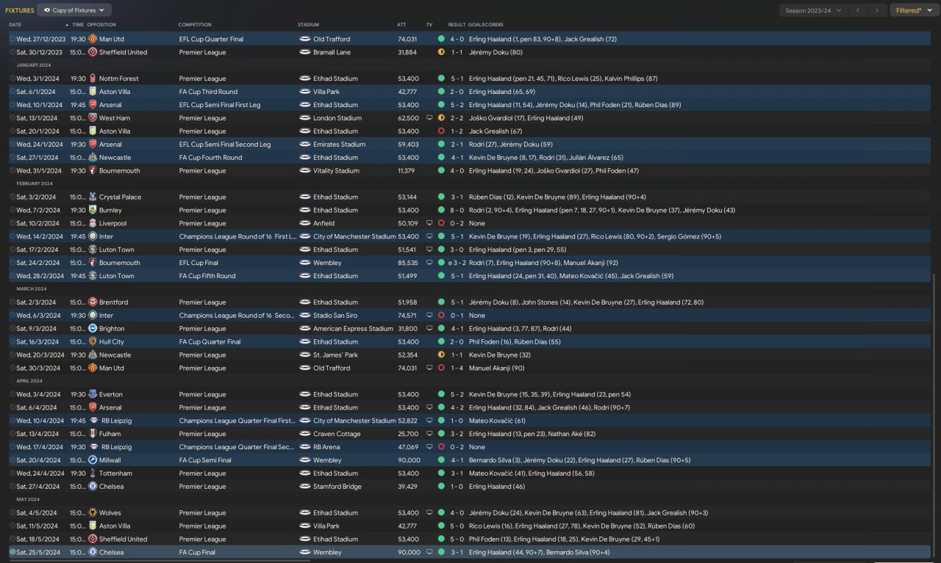Click the stadium icon beside Stadio San Siro
Screen dimensions: 941x563
(305, 316)
